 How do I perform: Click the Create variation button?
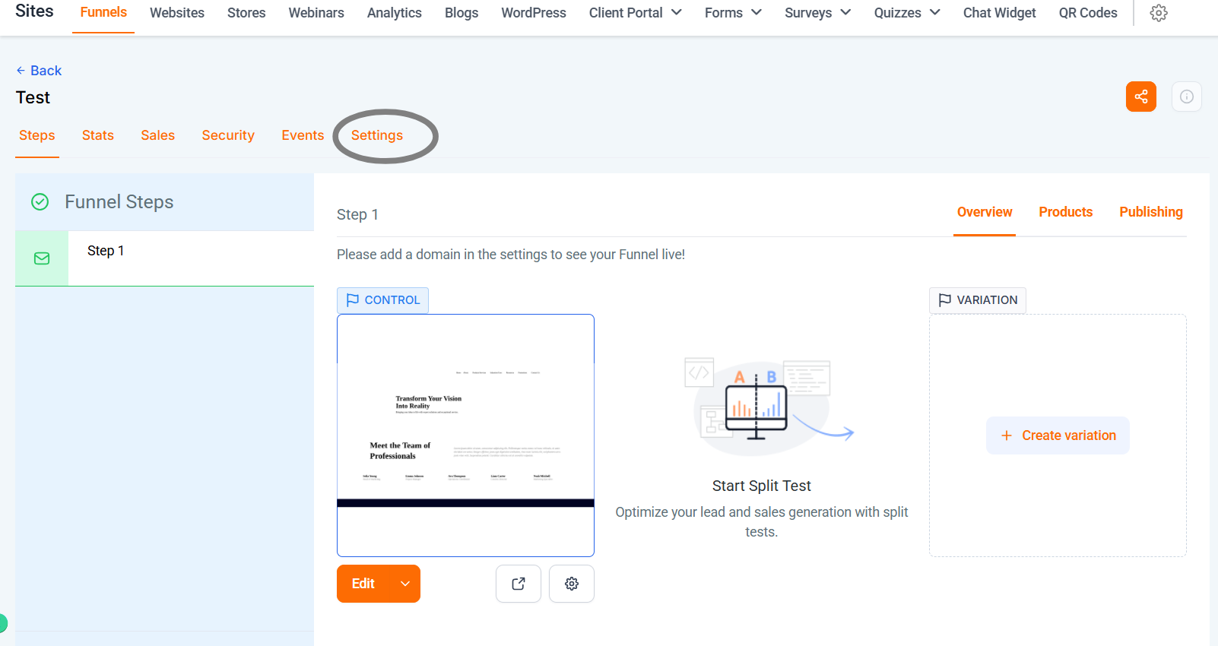(x=1058, y=435)
